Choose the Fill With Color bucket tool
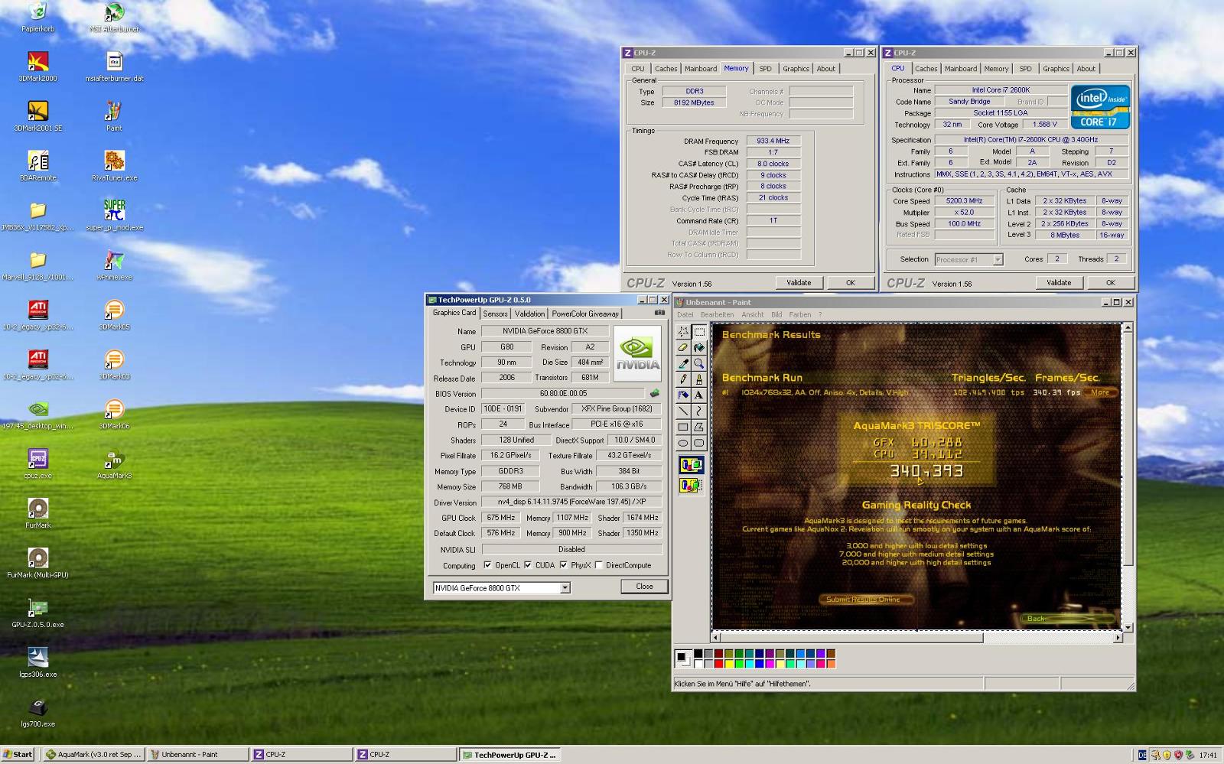 [x=699, y=347]
